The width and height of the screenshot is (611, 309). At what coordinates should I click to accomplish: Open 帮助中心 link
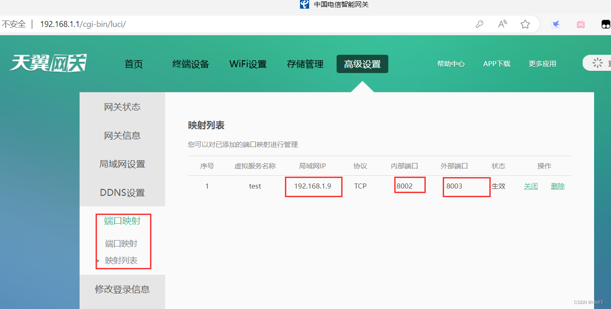point(451,64)
